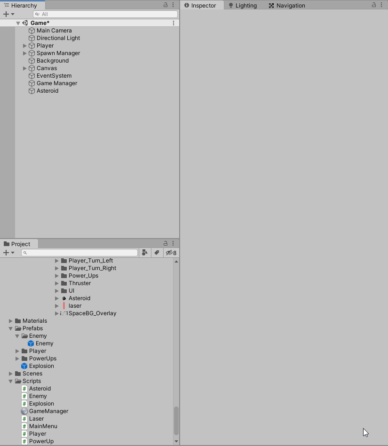Collapse the Enemy prefab folder

(17, 336)
